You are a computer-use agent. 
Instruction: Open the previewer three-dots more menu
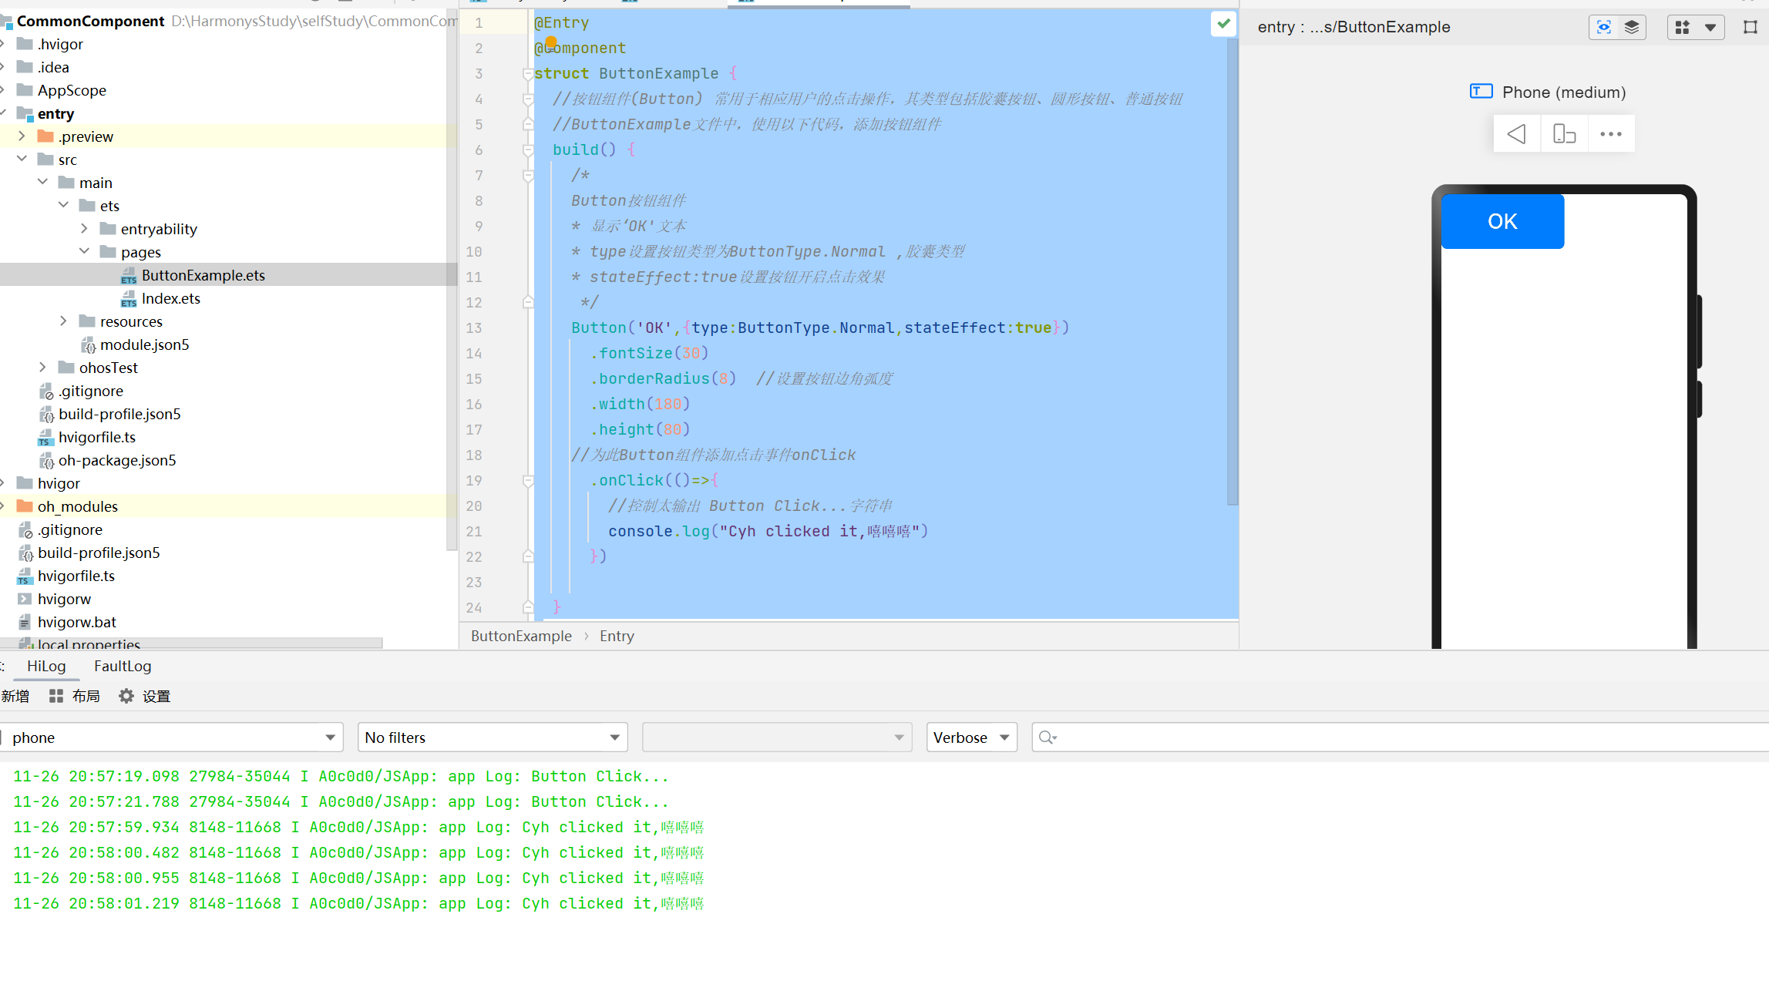pos(1611,134)
